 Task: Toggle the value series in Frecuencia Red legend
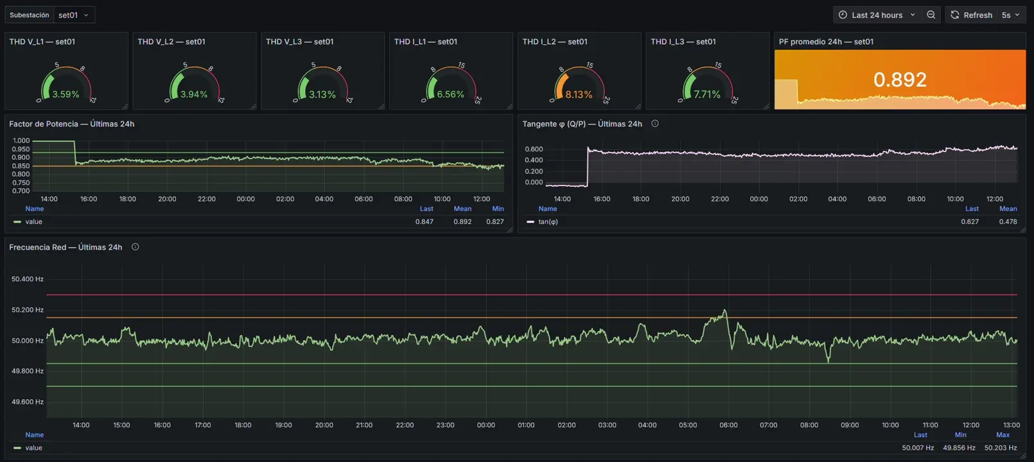pos(34,448)
